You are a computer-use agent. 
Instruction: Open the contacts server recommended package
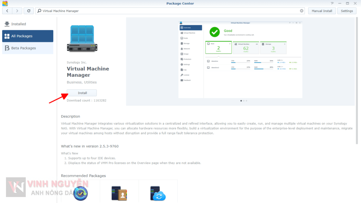[x=119, y=193]
